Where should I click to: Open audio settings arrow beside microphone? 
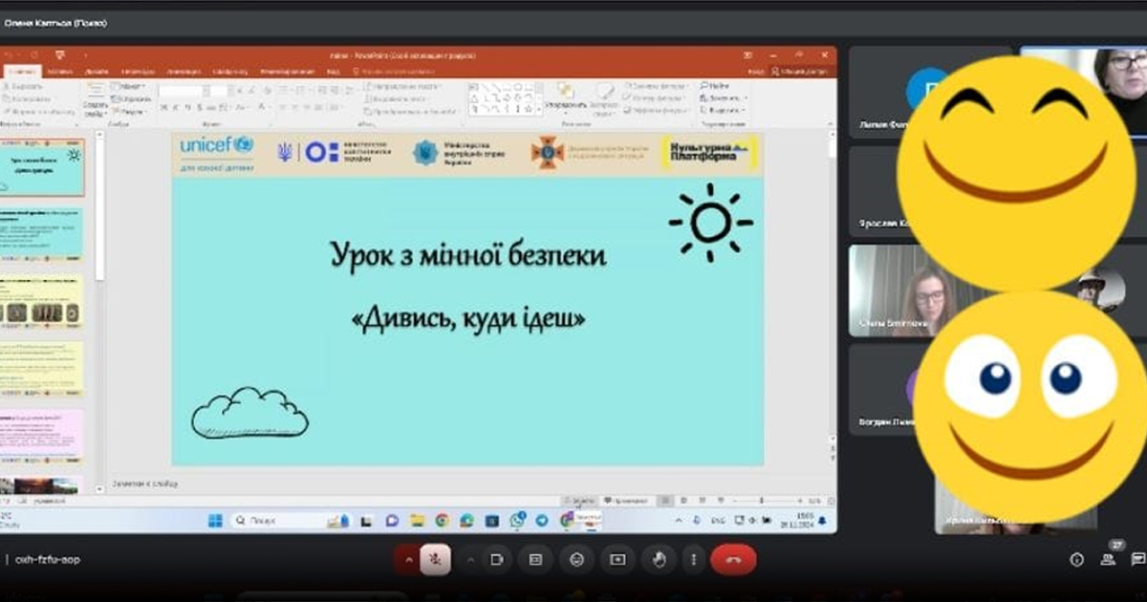(x=409, y=560)
